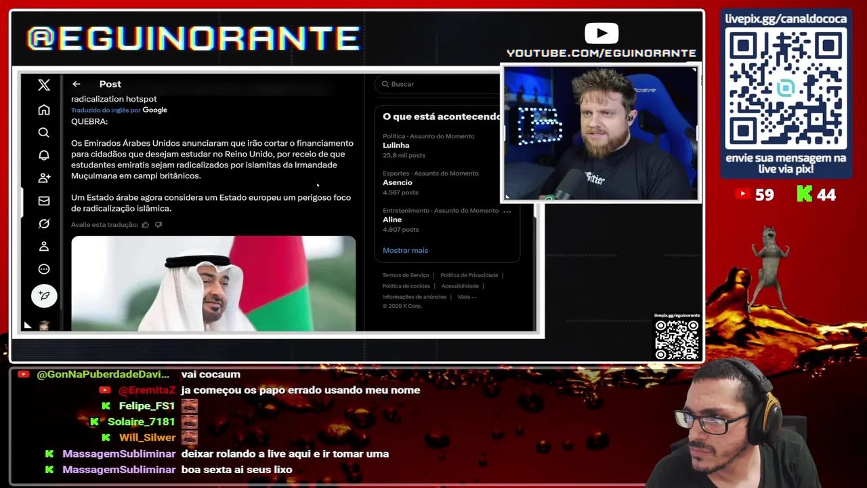Click the emote next to Felipe_FS1
The height and width of the screenshot is (488, 867).
pos(190,406)
